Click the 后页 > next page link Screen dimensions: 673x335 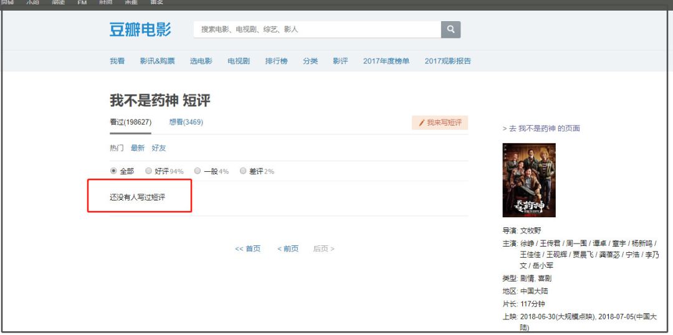click(x=323, y=249)
